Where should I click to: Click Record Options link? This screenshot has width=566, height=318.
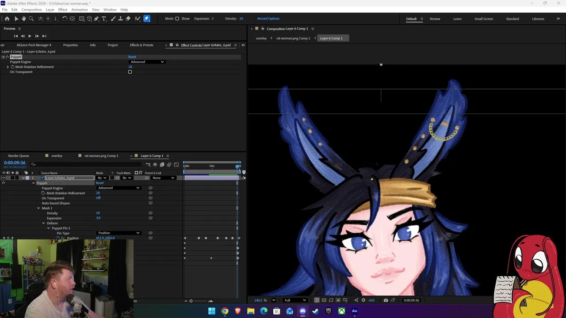(268, 19)
